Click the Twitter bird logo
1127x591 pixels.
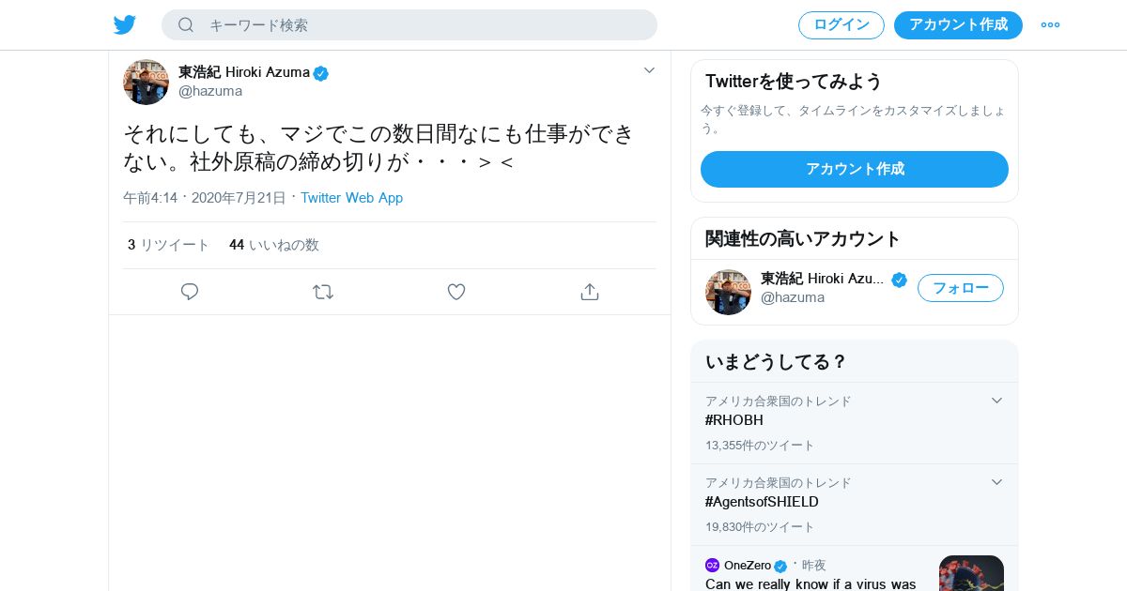coord(125,25)
